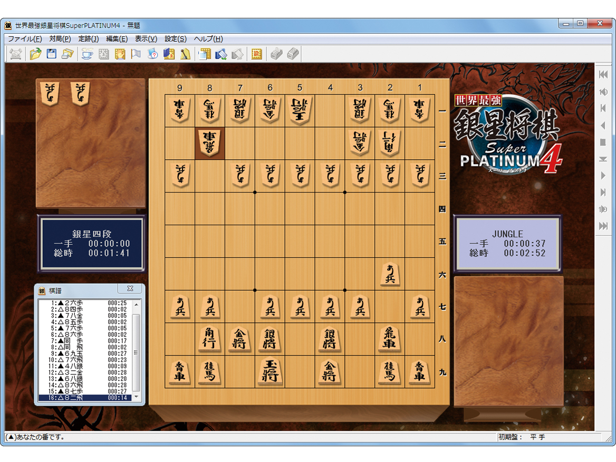Click the coffee cup break icon on toolbar
Viewport: 616px width, 462px height.
coord(88,53)
